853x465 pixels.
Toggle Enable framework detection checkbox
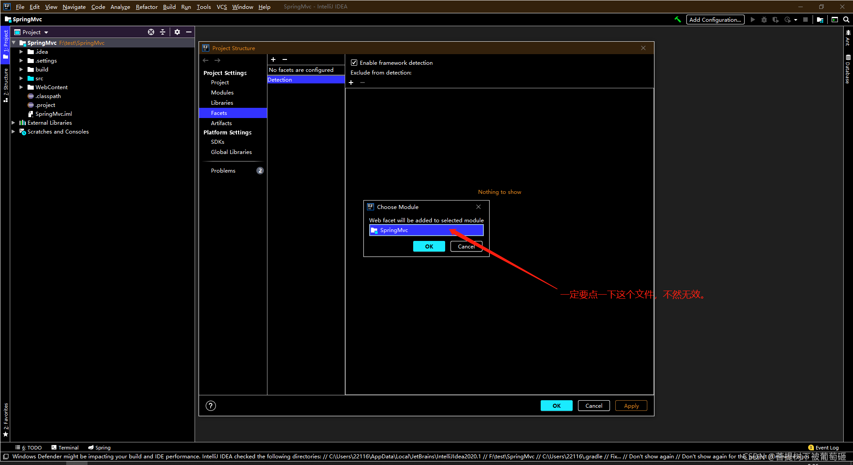(354, 63)
